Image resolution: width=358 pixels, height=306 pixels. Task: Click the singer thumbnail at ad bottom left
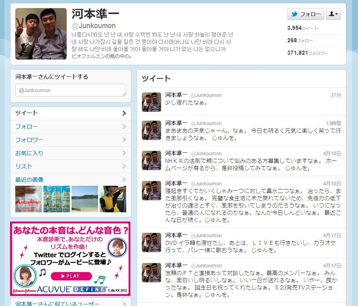pyautogui.click(x=25, y=275)
